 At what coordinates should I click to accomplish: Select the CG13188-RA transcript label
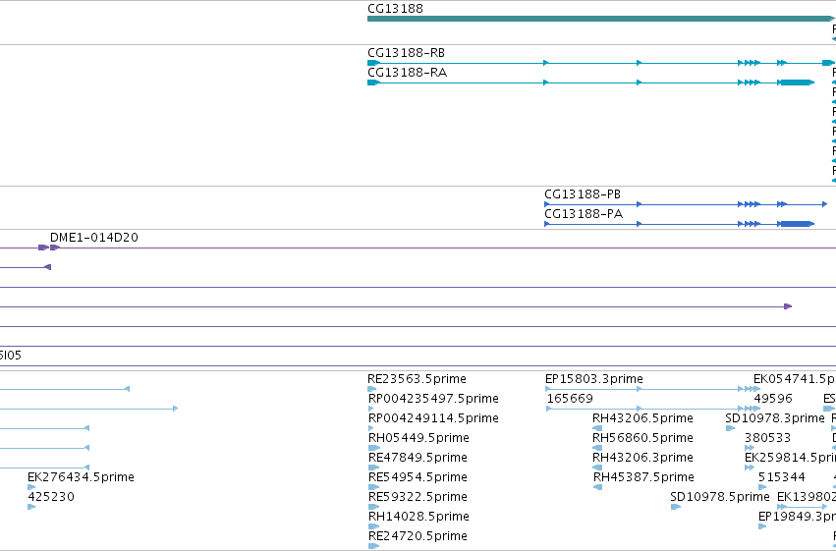pos(408,73)
